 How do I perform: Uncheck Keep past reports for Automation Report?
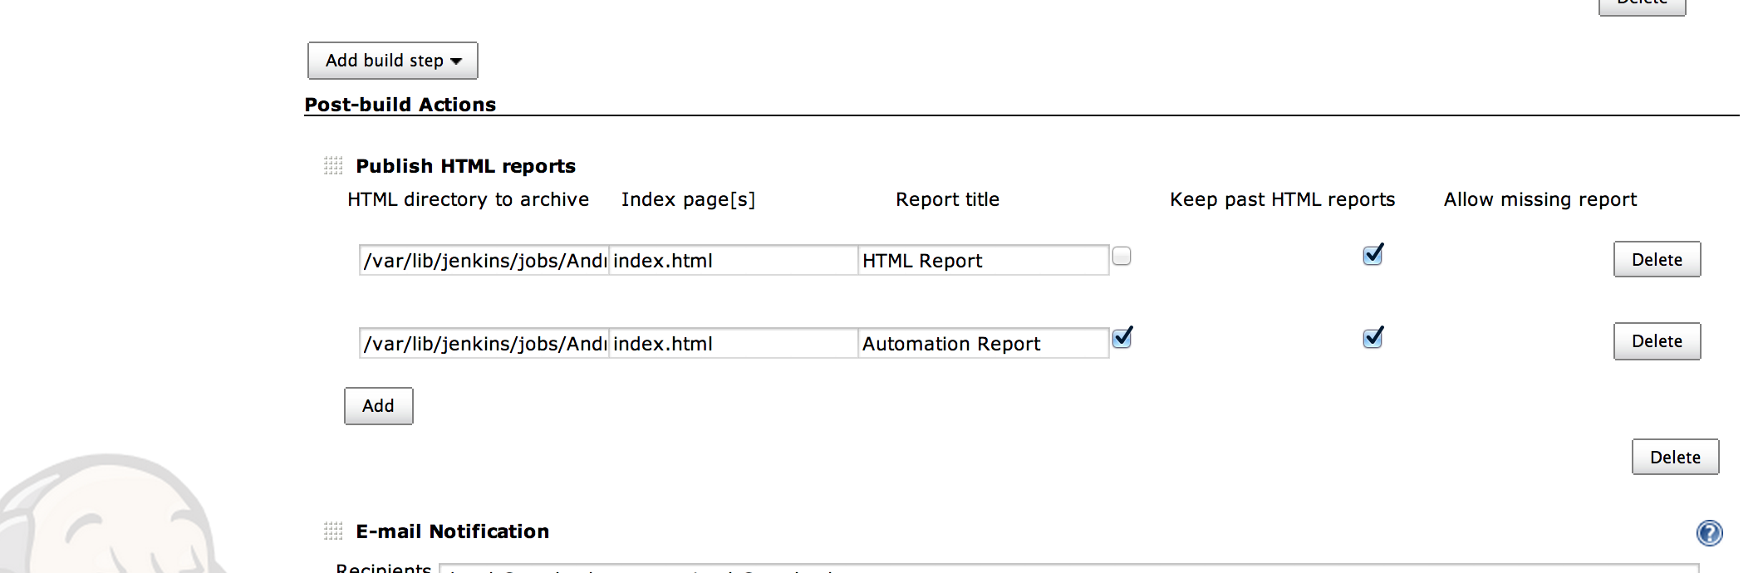[1122, 338]
